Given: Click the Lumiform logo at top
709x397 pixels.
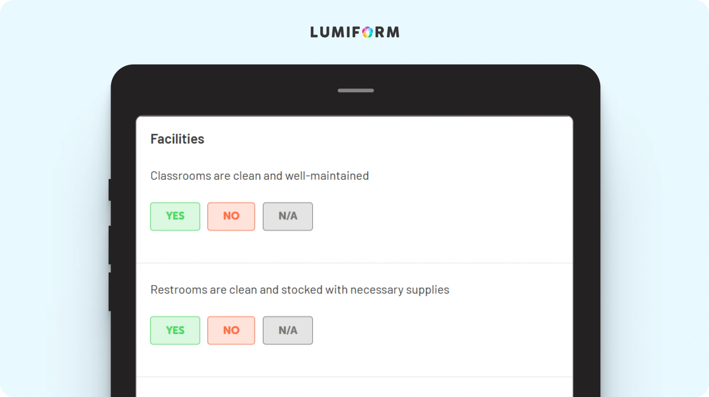Looking at the screenshot, I should click(355, 32).
